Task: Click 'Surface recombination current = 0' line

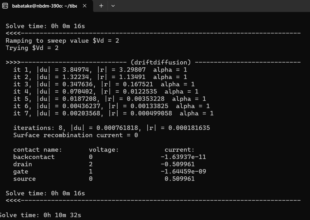Action: click(x=75, y=135)
